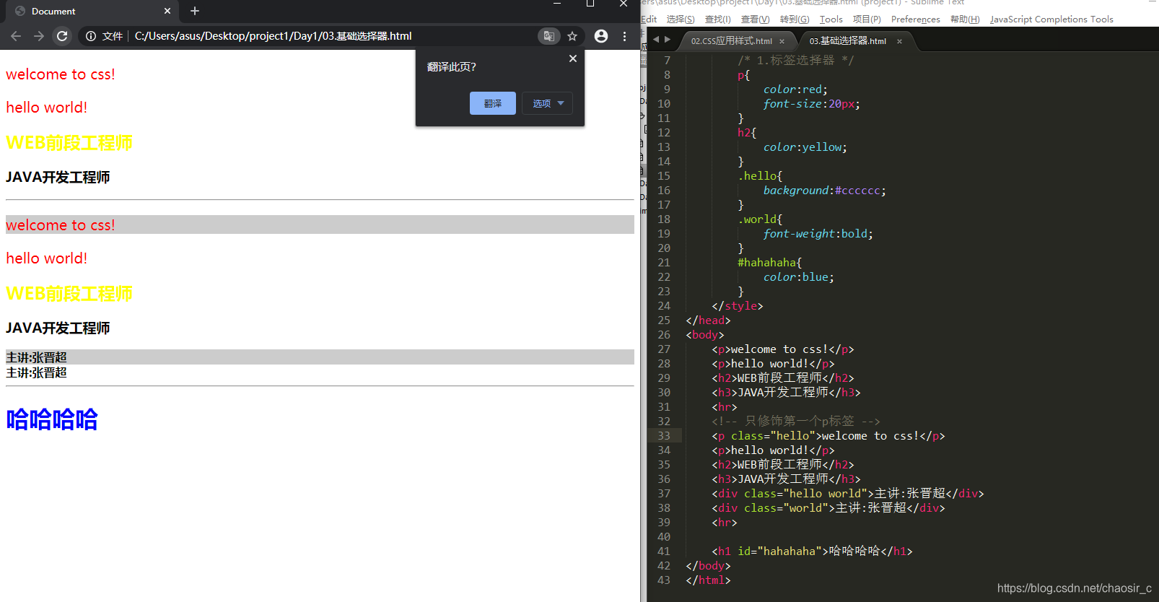Close the translate popup
1159x602 pixels.
click(x=573, y=58)
